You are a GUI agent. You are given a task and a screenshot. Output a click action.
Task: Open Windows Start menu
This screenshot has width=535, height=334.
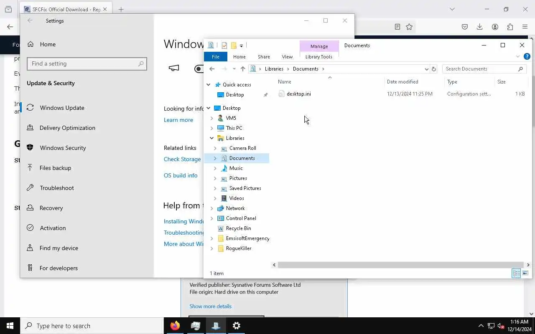pos(10,326)
